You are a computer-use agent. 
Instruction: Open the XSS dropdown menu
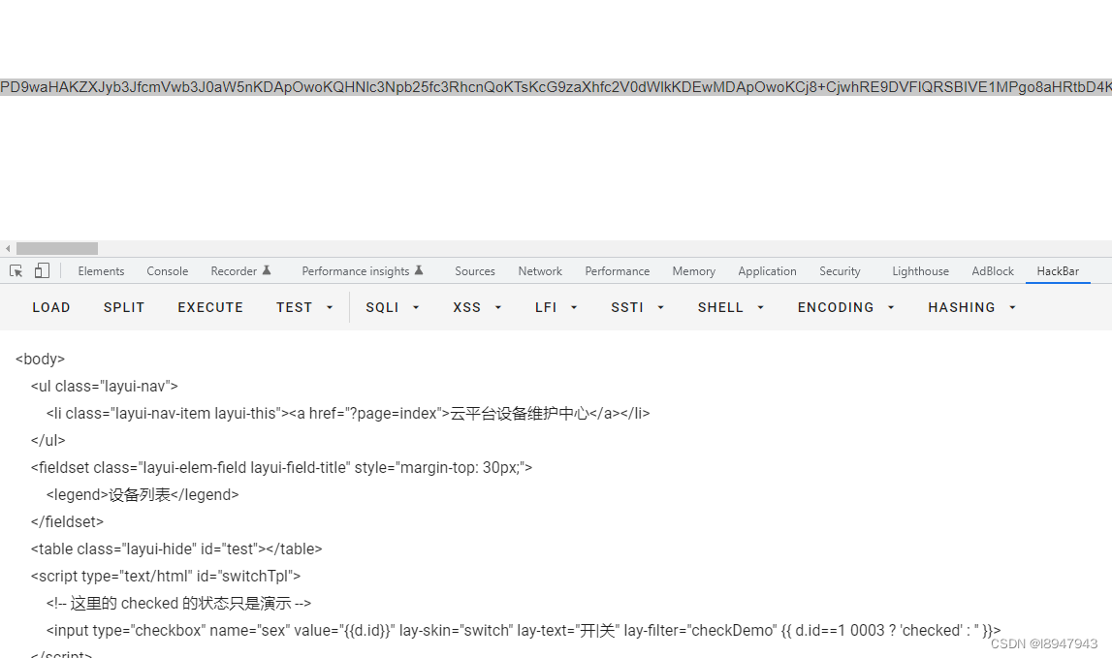coord(477,308)
